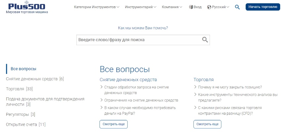Click the header search magnifier icon
This screenshot has height=132, width=286.
click(x=237, y=7)
